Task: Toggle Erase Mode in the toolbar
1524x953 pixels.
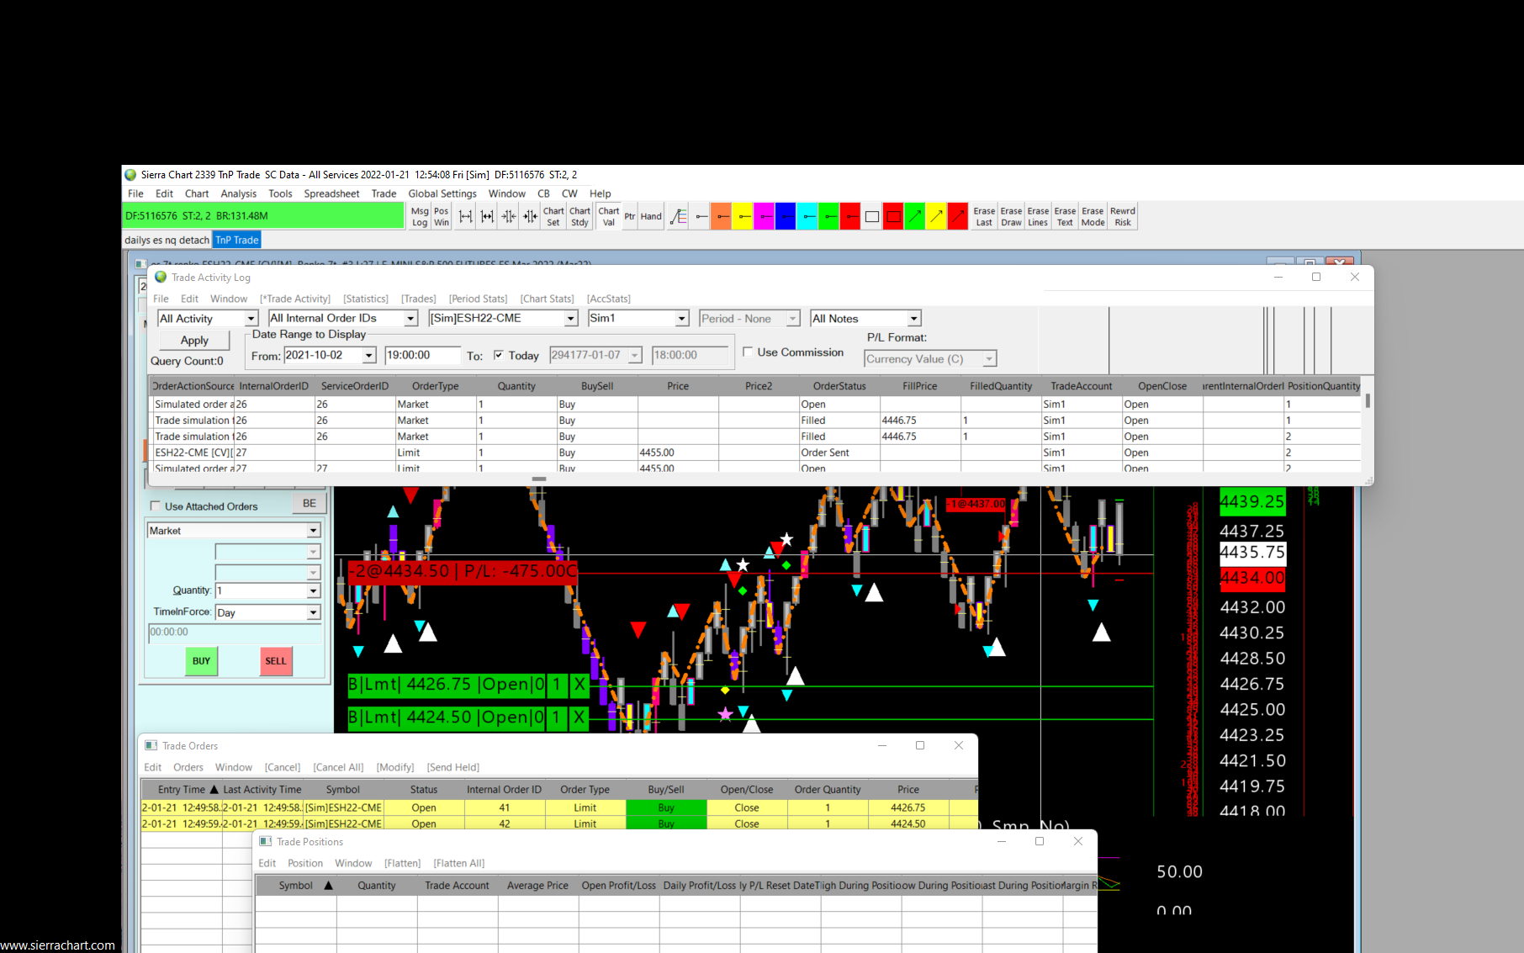Action: 1093,217
